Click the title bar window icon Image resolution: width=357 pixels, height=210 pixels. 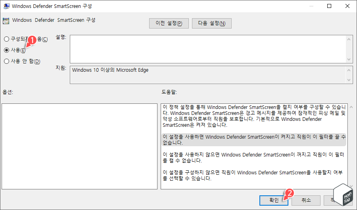click(x=7, y=6)
